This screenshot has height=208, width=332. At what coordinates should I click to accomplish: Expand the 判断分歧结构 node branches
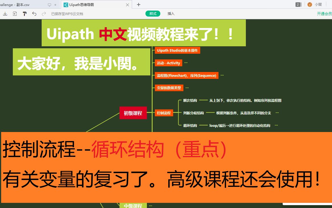click(277, 113)
